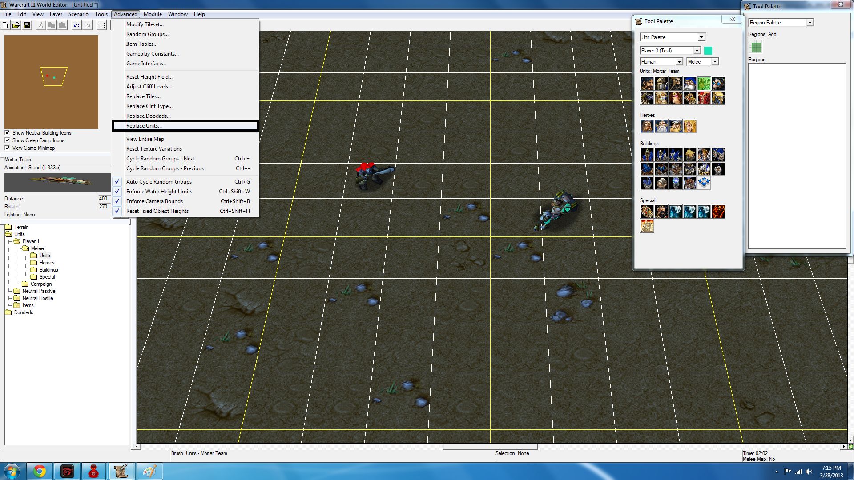The image size is (854, 480).
Task: Select the Gryphon Rider unit icon
Action: coord(647,98)
